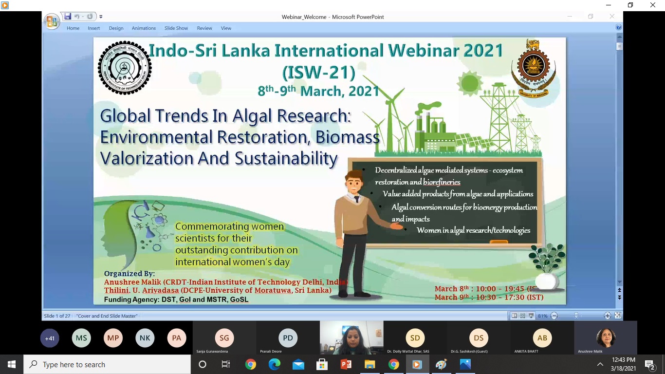Image resolution: width=665 pixels, height=374 pixels.
Task: Click the Redo icon in Quick Access Toolbar
Action: (x=90, y=17)
